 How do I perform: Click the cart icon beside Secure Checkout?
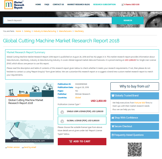click(113, 126)
